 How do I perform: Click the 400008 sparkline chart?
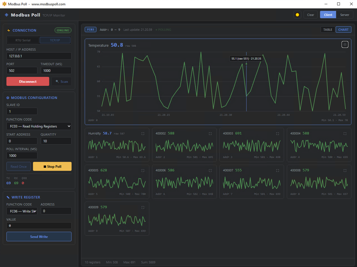point(319,183)
